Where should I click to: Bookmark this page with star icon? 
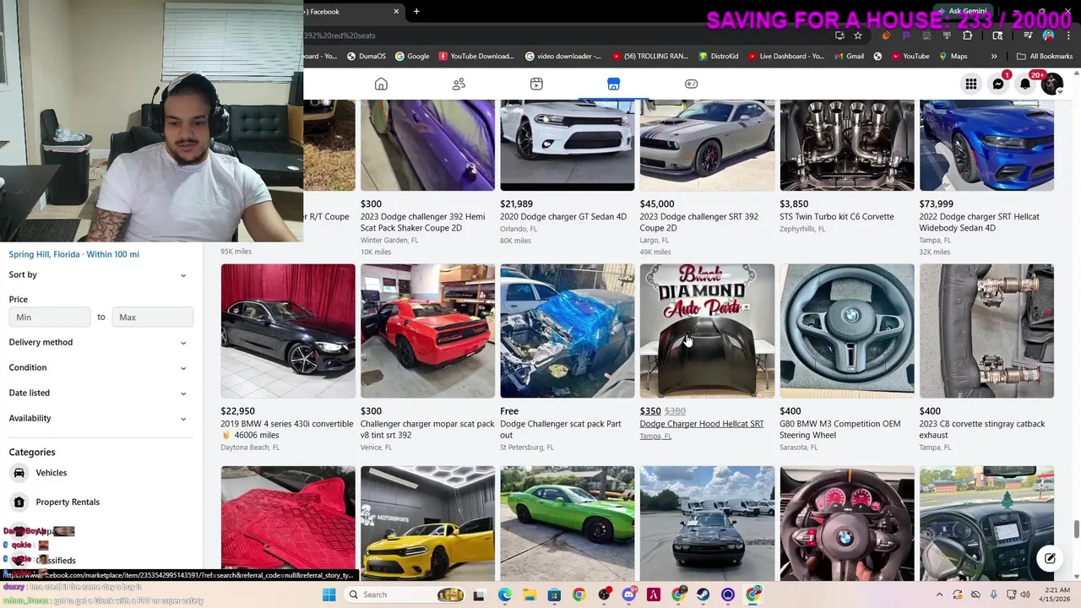pyautogui.click(x=858, y=35)
